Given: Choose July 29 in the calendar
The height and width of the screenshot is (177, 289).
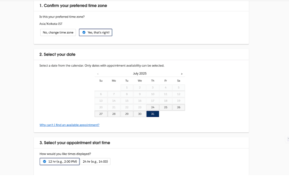Looking at the screenshot, I should (x=127, y=114).
